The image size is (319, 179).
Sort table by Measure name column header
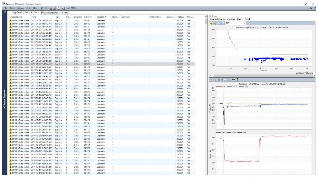[x=16, y=17]
